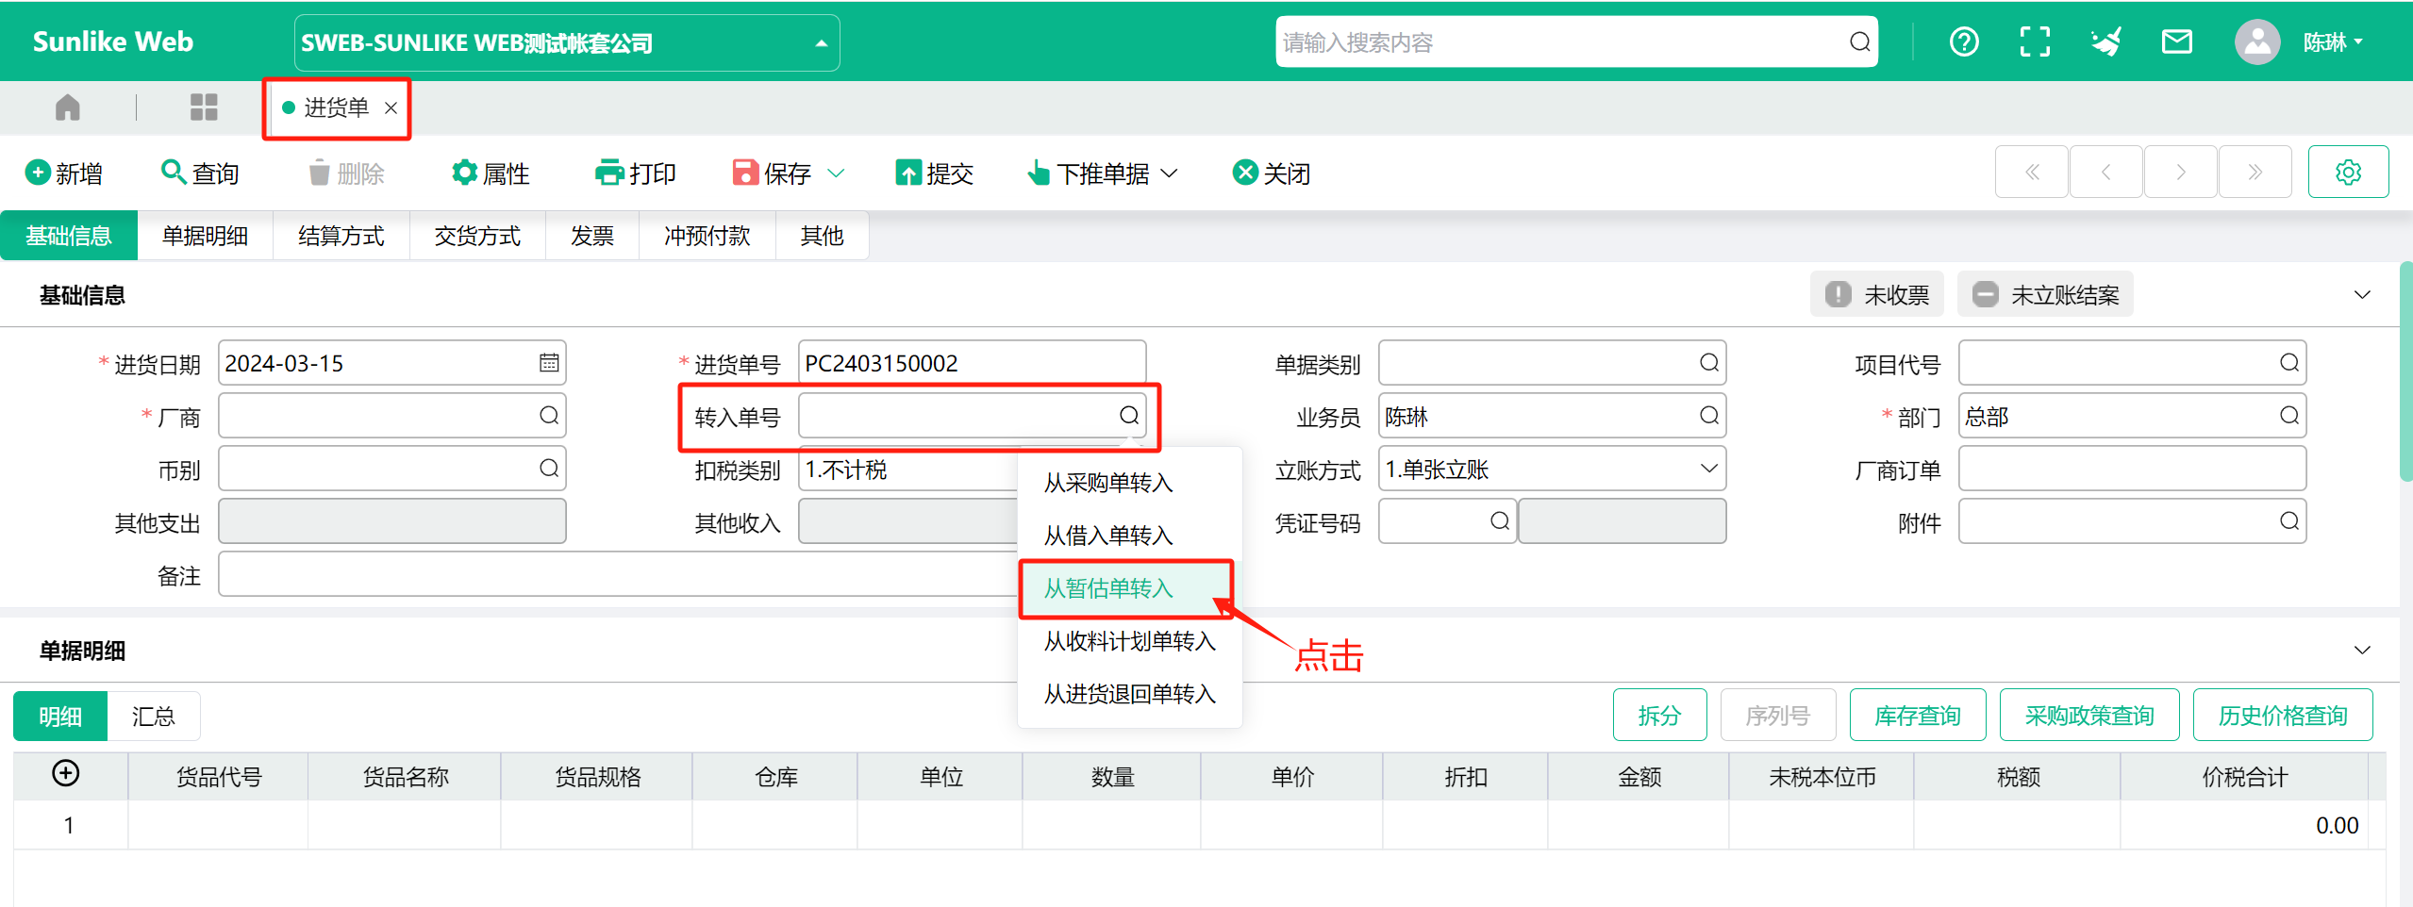Screen dimensions: 2413x907
Task: Click the 未立账结案 status badge
Action: pos(2045,295)
